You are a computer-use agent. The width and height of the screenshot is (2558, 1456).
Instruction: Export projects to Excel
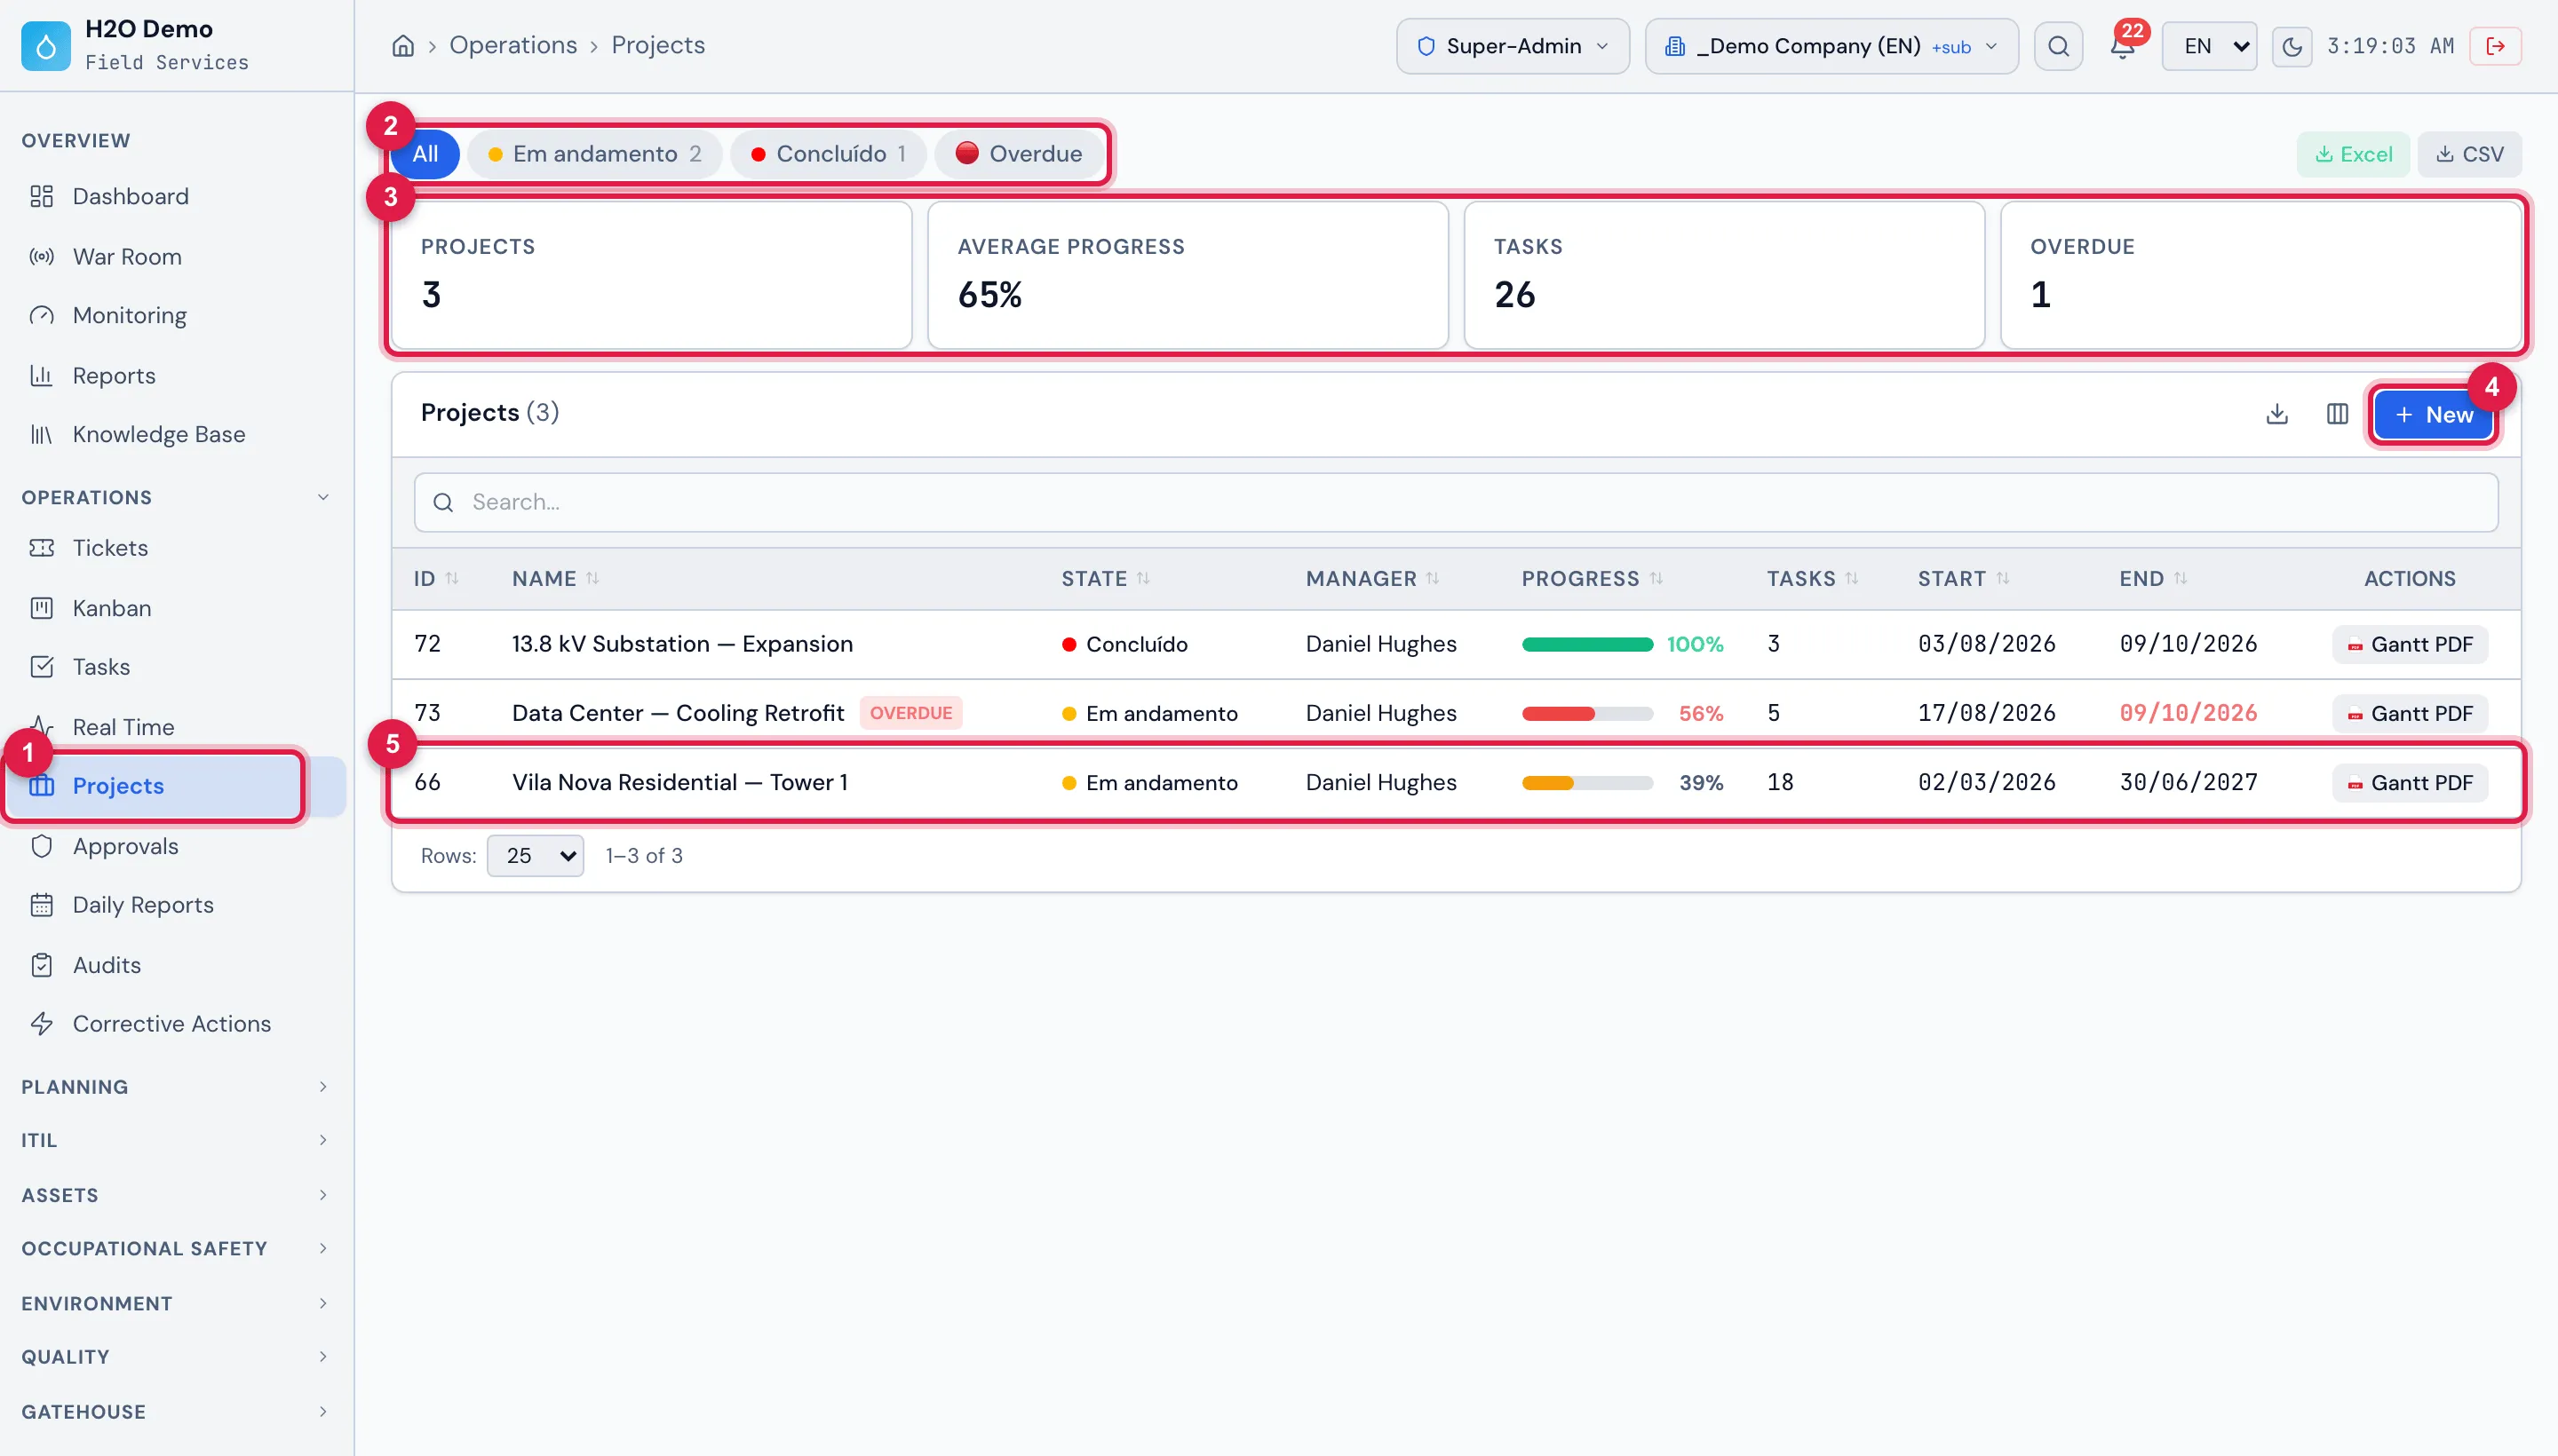point(2353,154)
